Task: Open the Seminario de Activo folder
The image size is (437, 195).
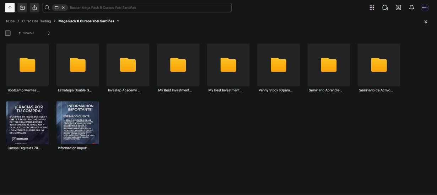Action: [379, 65]
